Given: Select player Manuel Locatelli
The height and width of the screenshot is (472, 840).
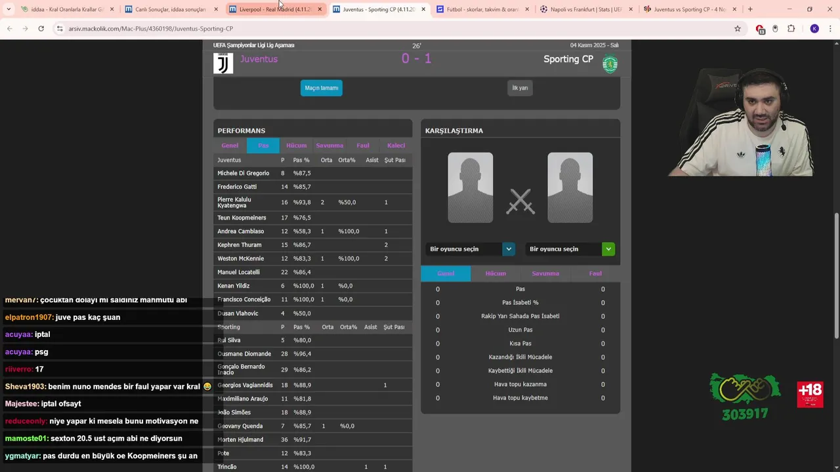Looking at the screenshot, I should coord(238,272).
